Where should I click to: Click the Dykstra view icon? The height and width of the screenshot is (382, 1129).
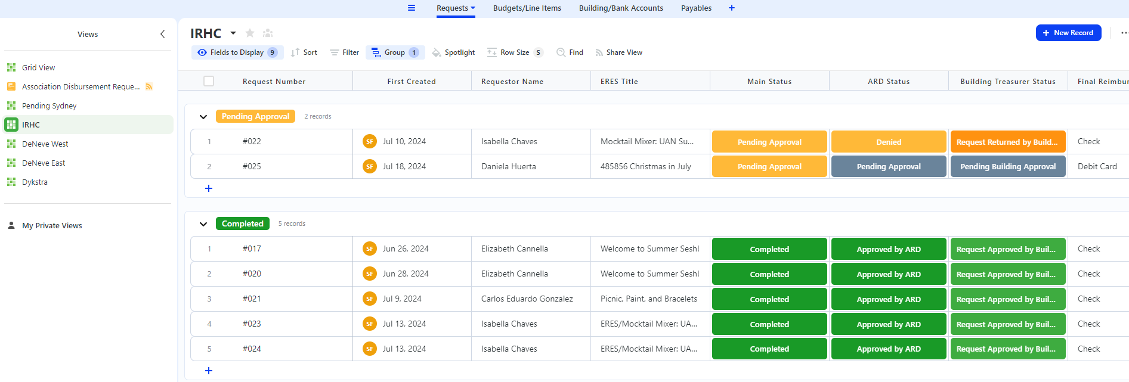pos(11,182)
